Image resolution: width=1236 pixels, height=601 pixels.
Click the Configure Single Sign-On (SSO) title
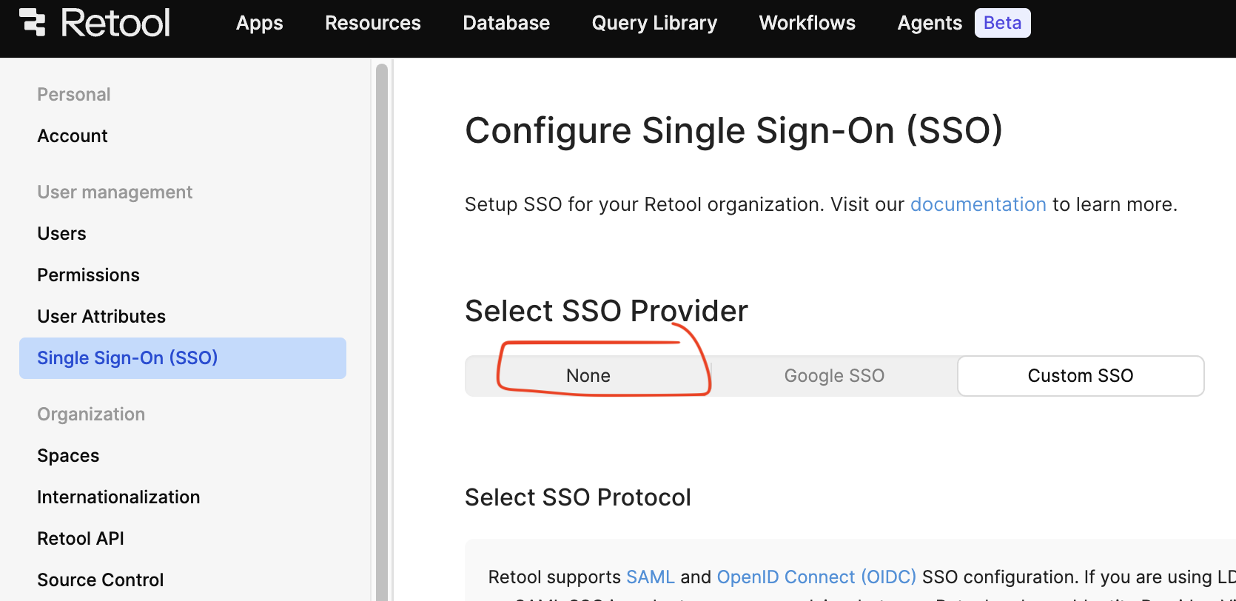(x=733, y=131)
